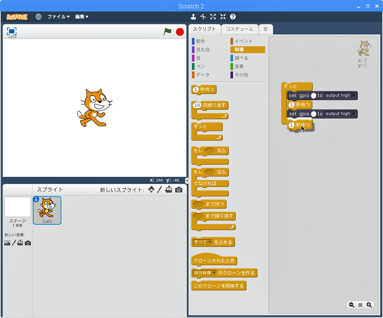Image resolution: width=383 pixels, height=318 pixels.
Task: Select the Cat1 sprite thumbnail
Action: pyautogui.click(x=47, y=210)
